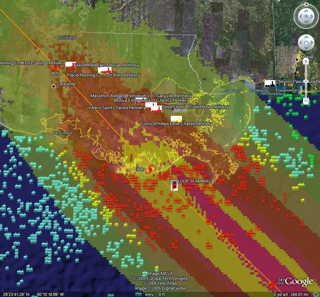Click the 48 hr forecast label
The height and width of the screenshot is (297, 320).
(55, 73)
